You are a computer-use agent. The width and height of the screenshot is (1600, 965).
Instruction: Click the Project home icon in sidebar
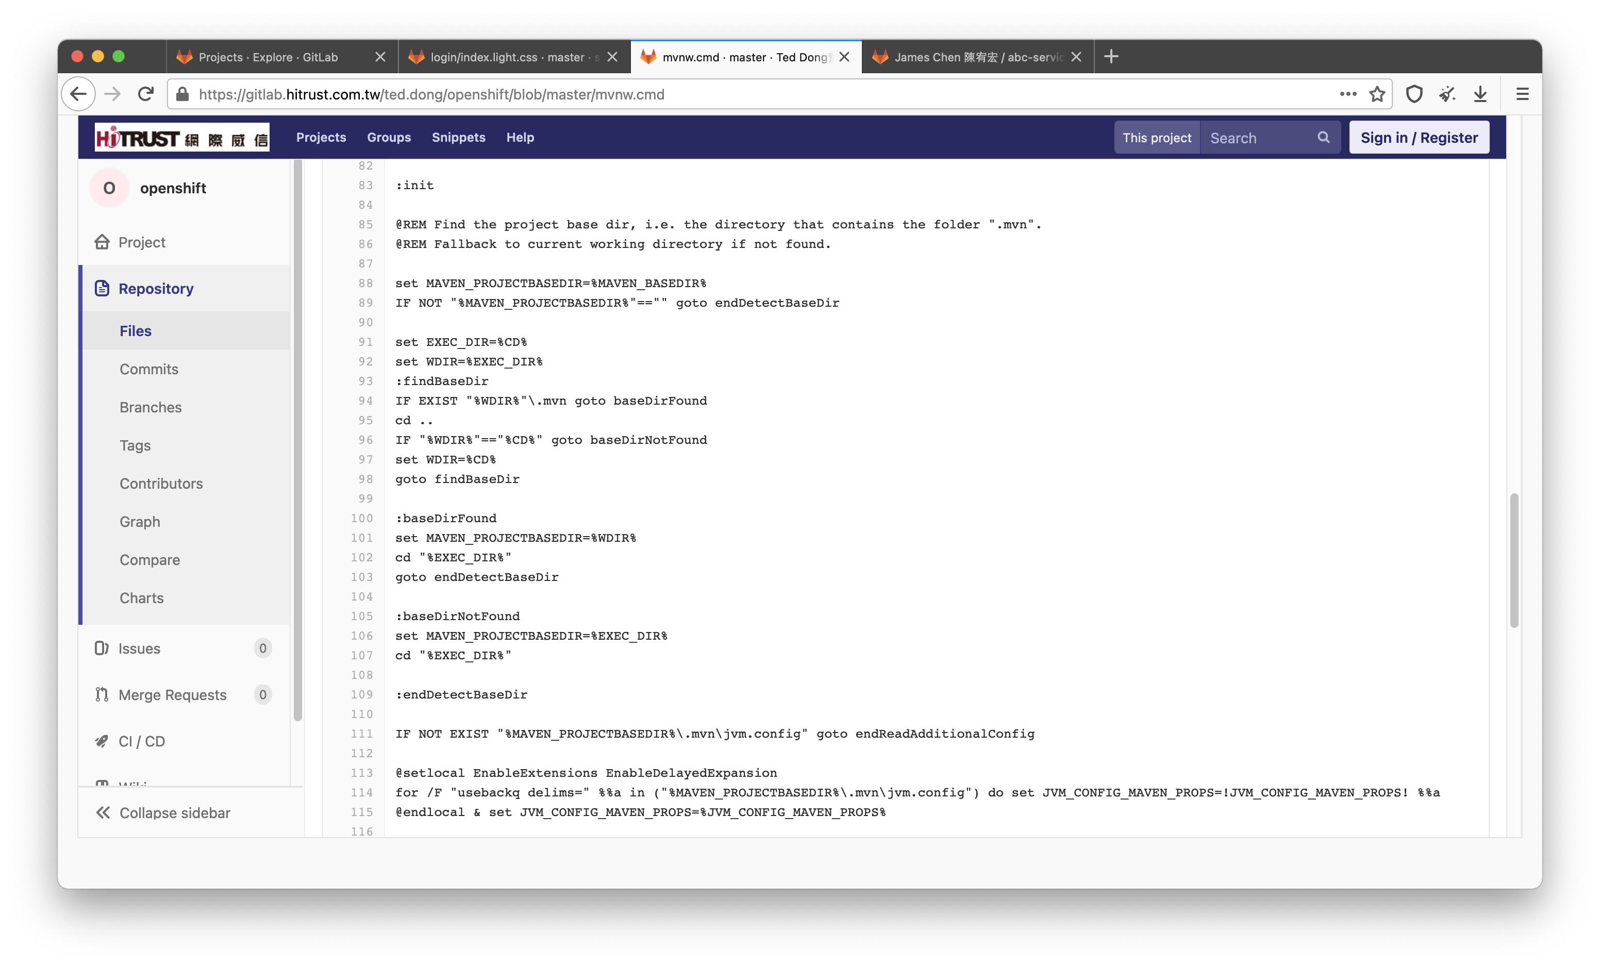102,242
